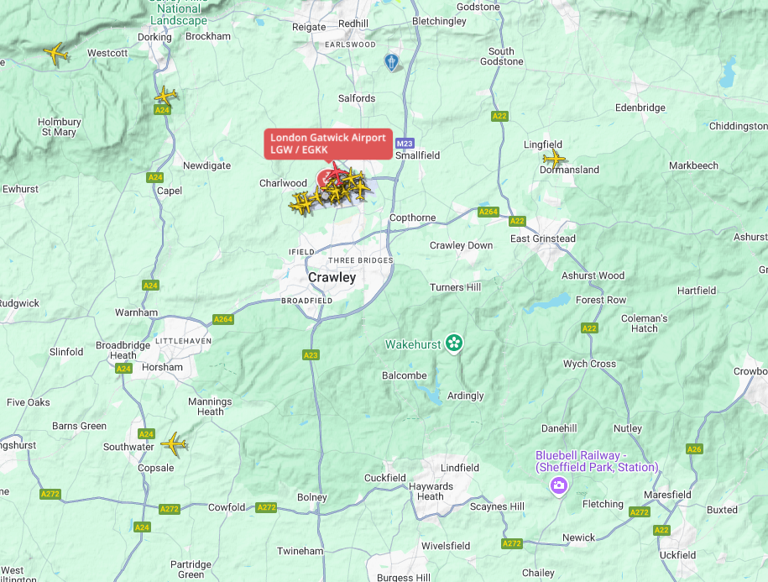Screen dimensions: 768x582
Task: Click the A26 road shield
Action: tap(694, 449)
